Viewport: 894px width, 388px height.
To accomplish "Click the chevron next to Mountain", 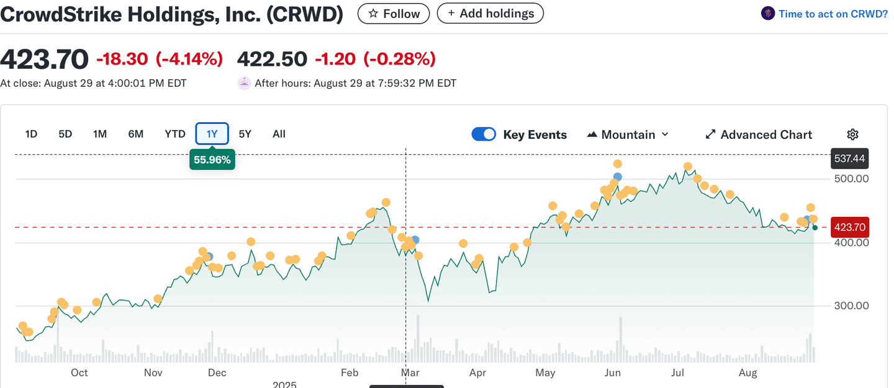I will coord(666,134).
